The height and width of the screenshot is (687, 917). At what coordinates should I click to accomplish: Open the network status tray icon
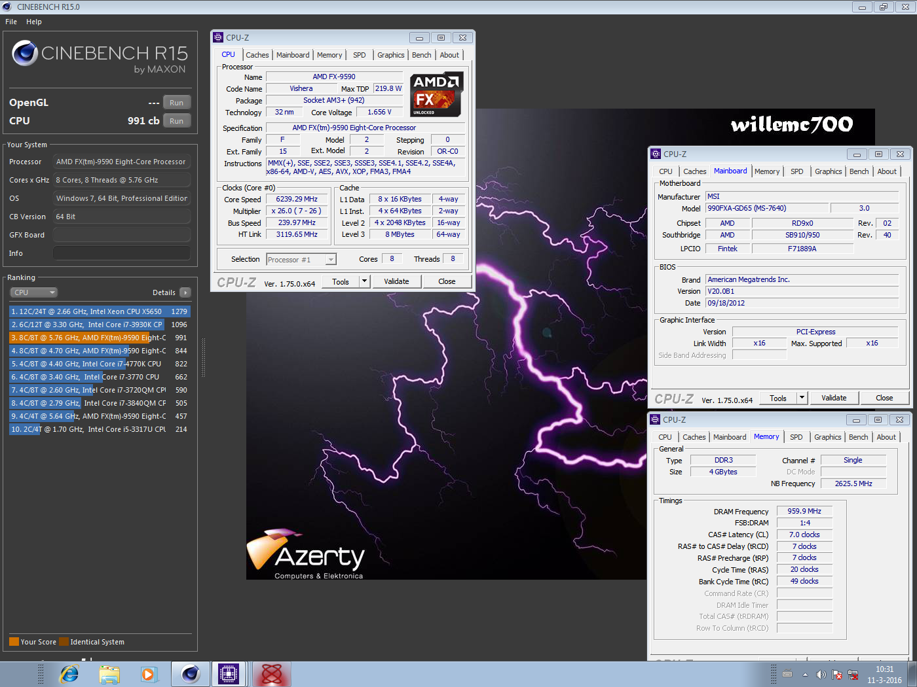coord(853,675)
